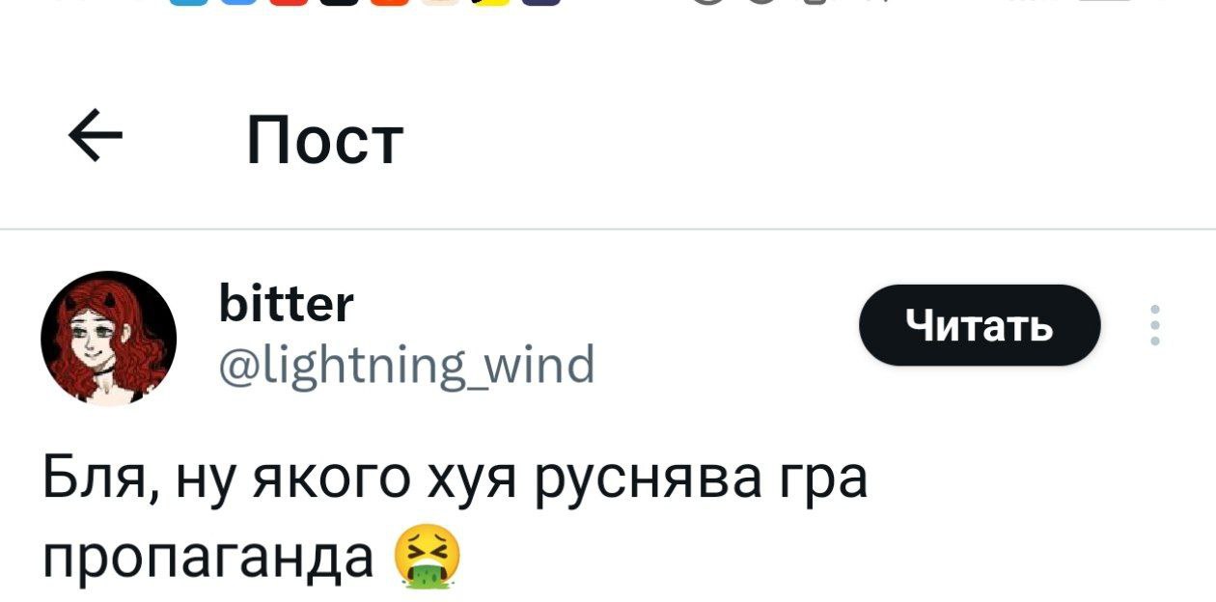Tap the first blue notification icon in status bar
Screen dimensions: 1216x602
click(188, 2)
